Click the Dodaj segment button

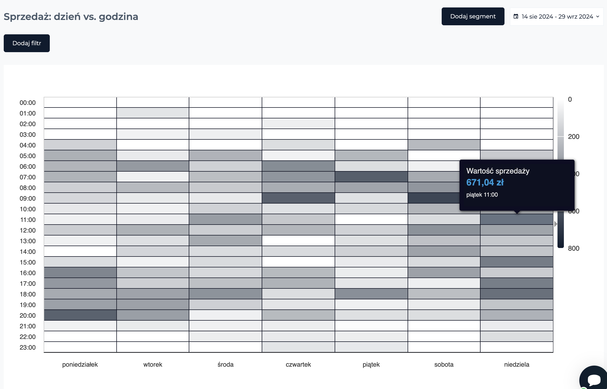point(473,16)
